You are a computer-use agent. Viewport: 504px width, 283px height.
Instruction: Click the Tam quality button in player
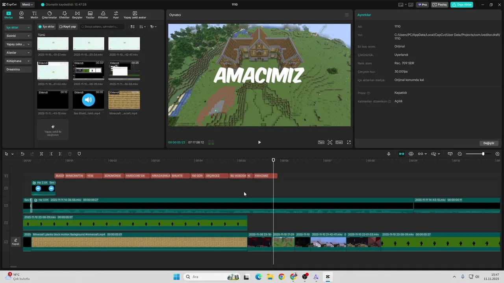pos(321,142)
